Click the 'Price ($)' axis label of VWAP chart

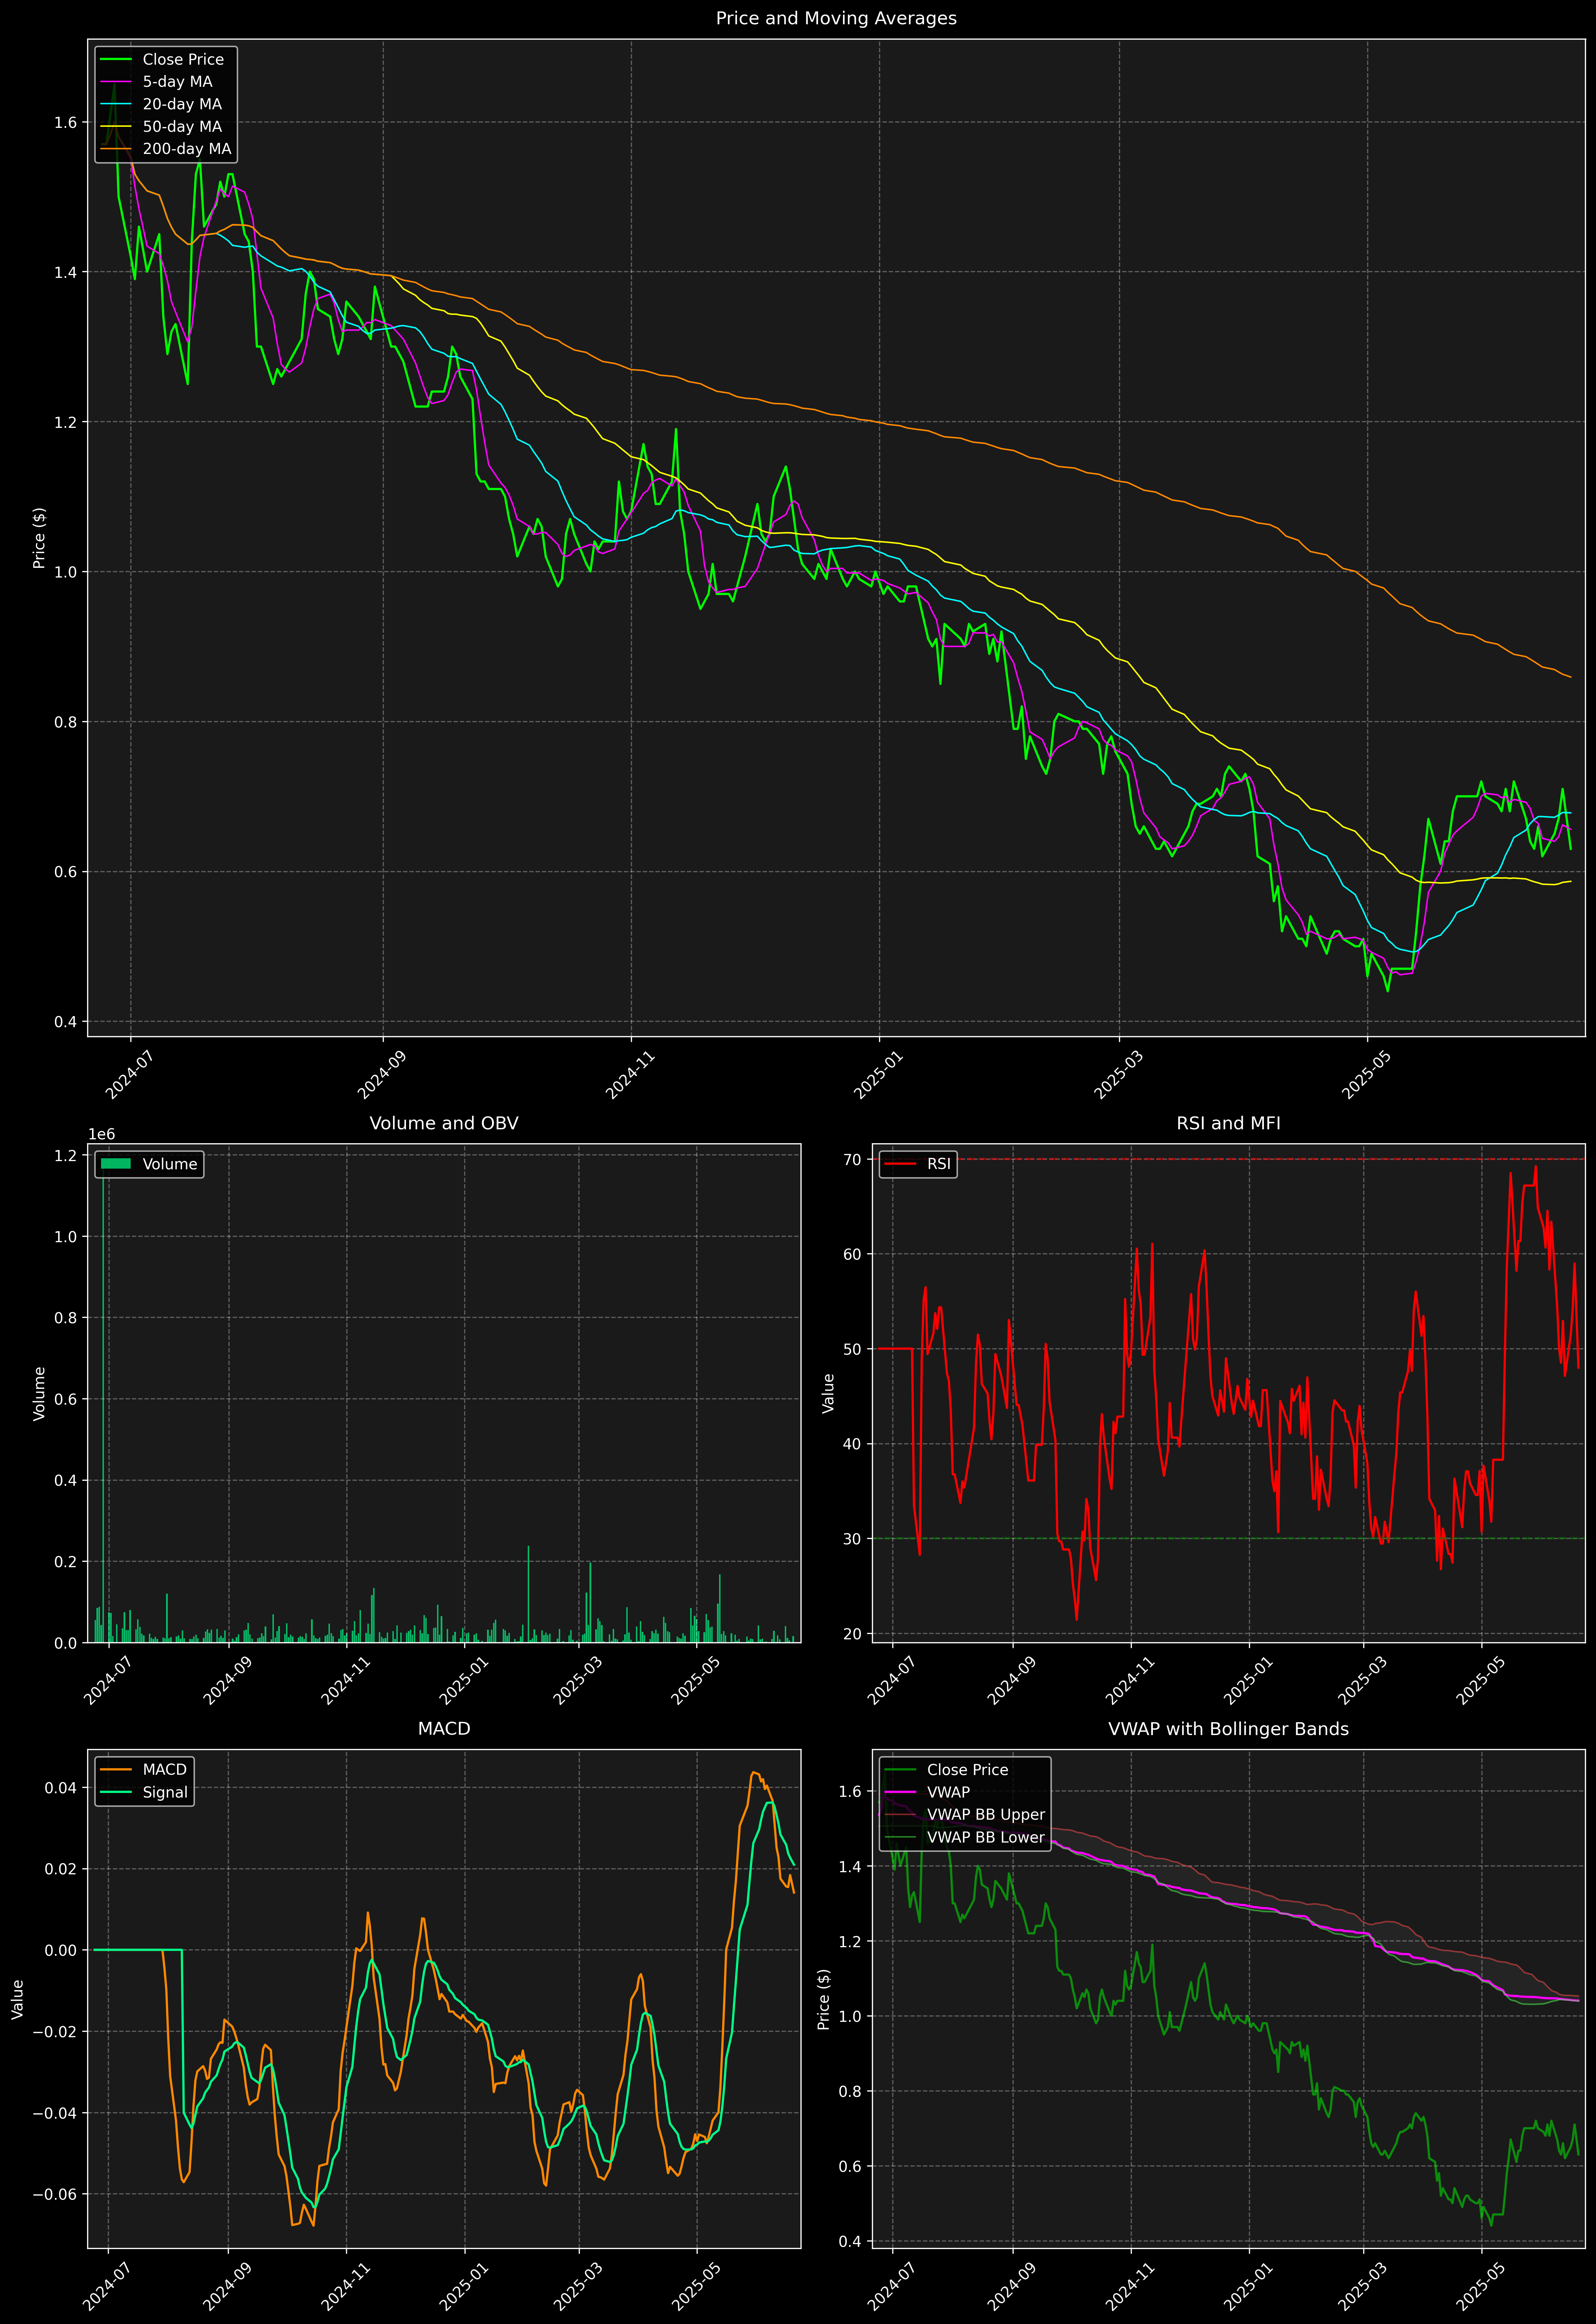coord(824,1999)
